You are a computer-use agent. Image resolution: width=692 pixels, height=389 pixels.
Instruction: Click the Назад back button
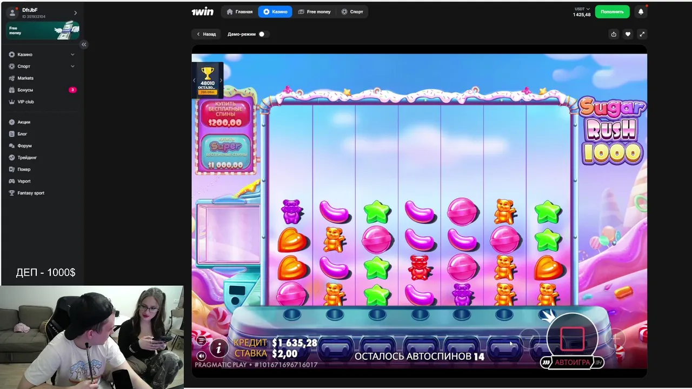click(x=206, y=34)
